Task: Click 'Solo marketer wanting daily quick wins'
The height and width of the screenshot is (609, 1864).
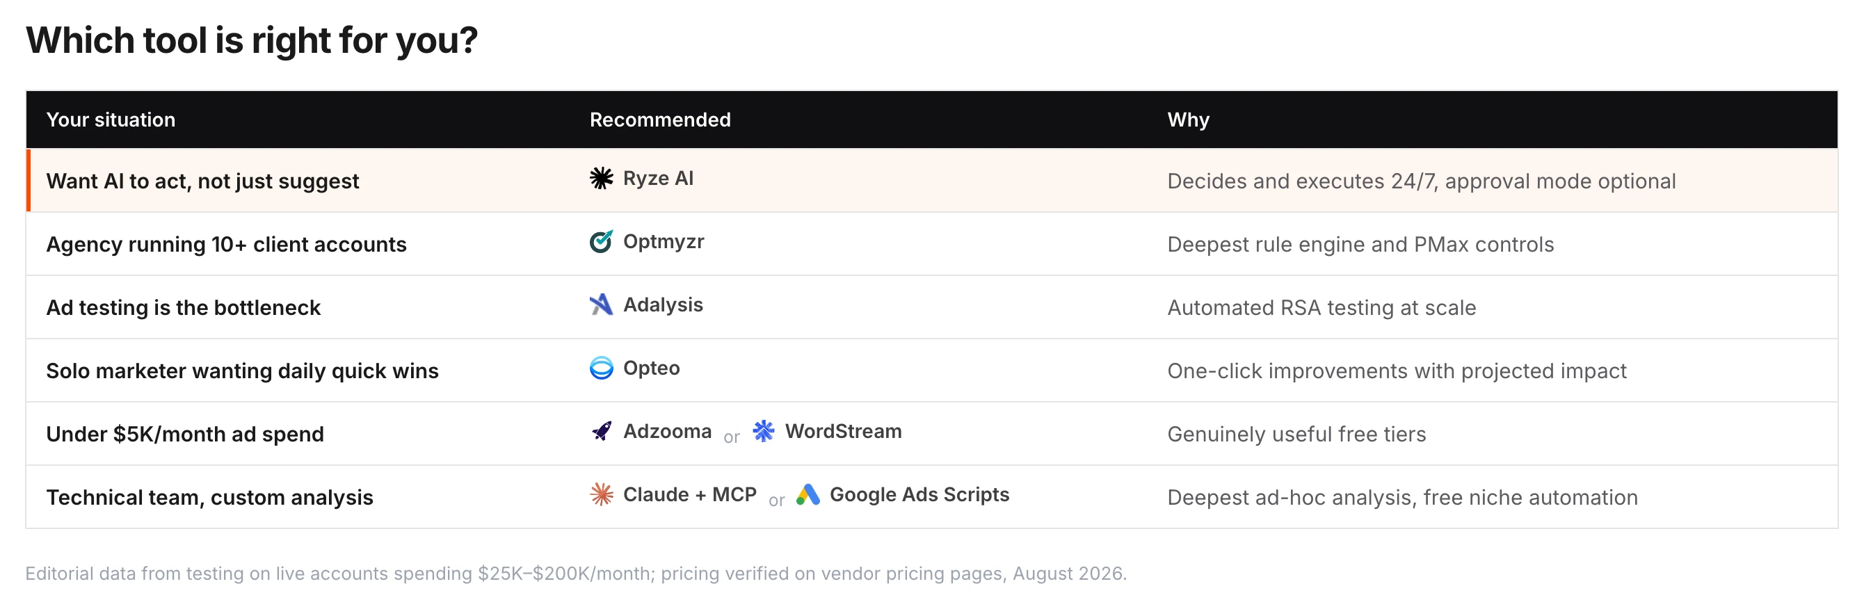Action: (243, 371)
